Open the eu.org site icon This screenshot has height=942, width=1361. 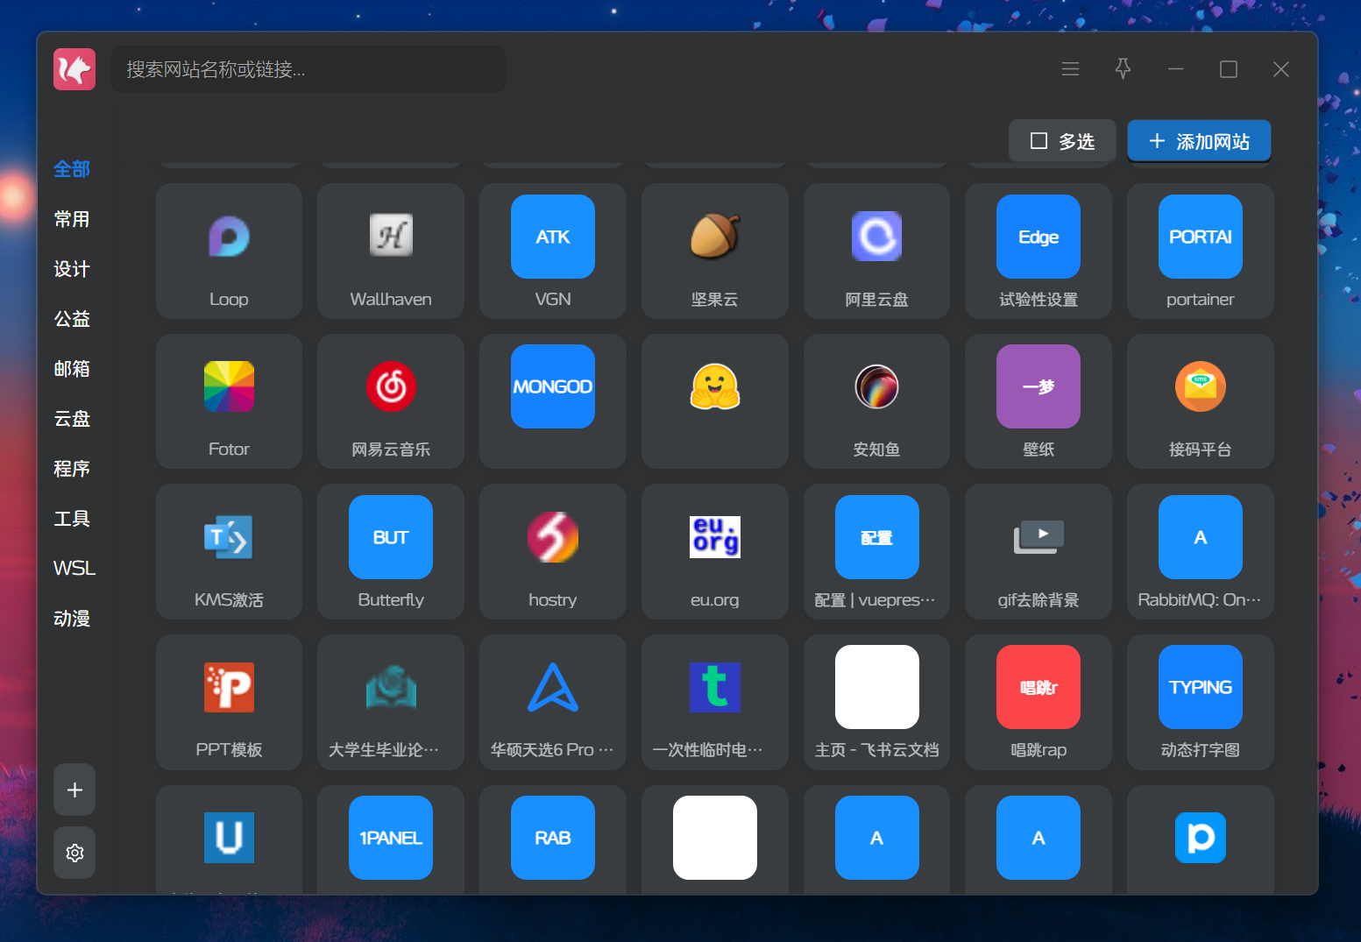tap(714, 537)
